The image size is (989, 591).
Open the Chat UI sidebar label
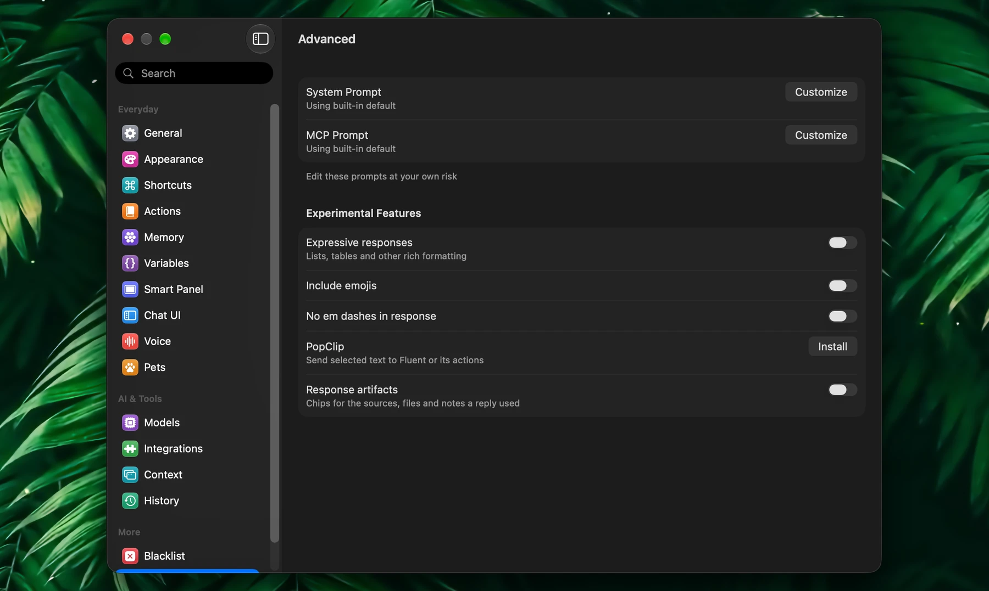162,316
